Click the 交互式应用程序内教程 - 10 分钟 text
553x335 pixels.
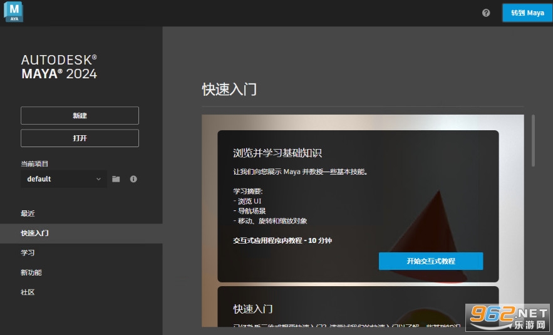coord(282,240)
